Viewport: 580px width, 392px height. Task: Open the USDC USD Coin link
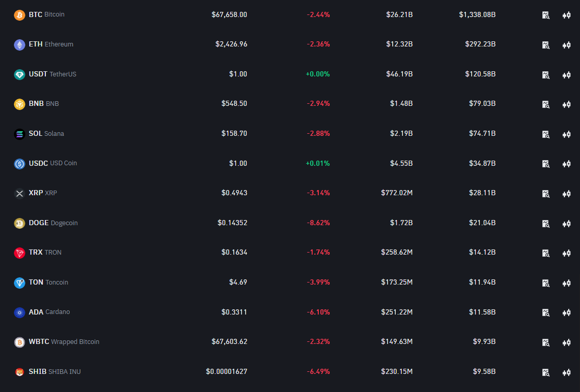(x=53, y=163)
